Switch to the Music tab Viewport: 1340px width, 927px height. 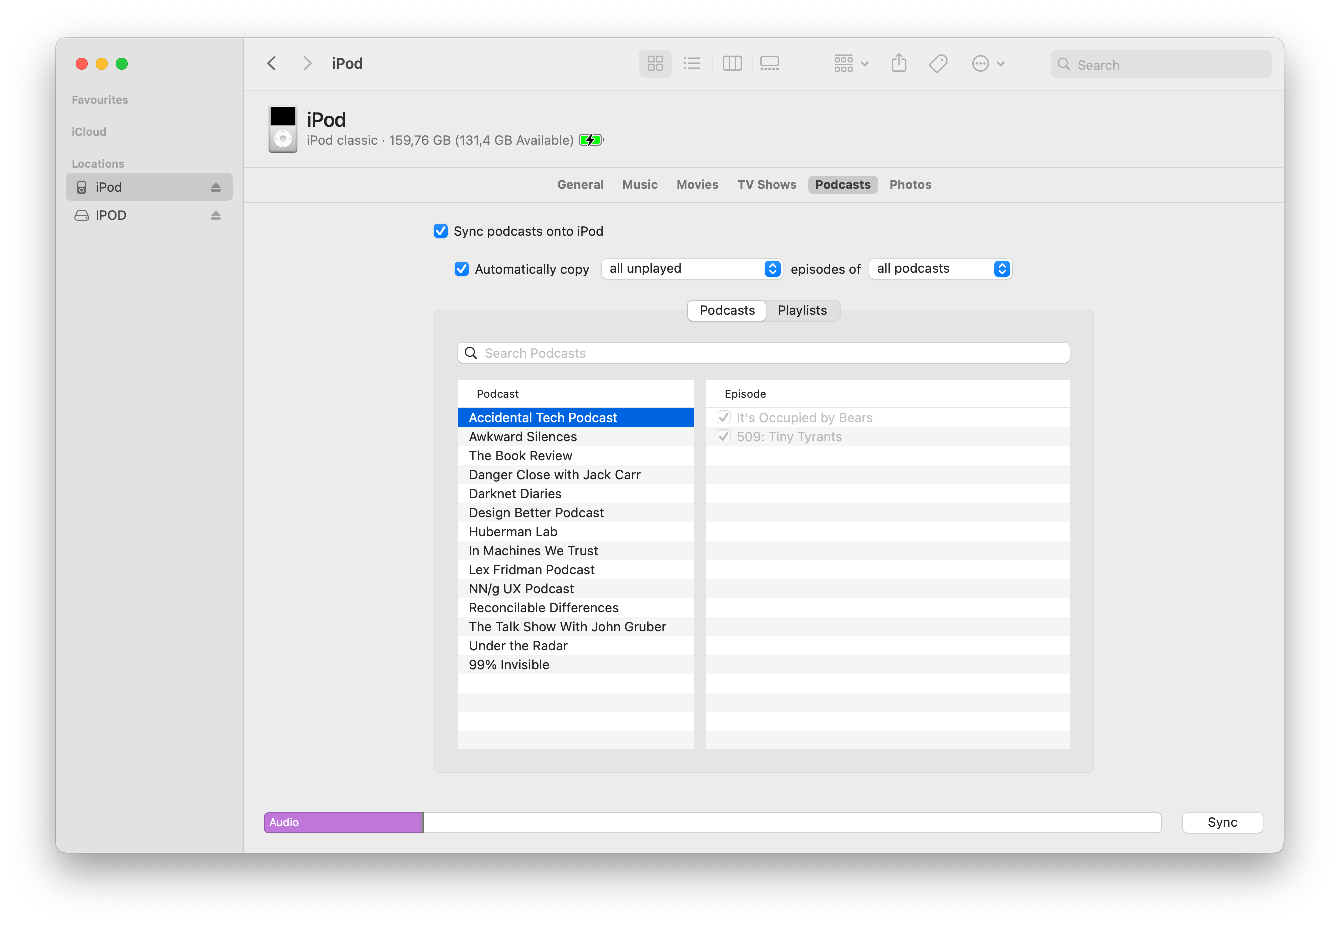tap(640, 184)
